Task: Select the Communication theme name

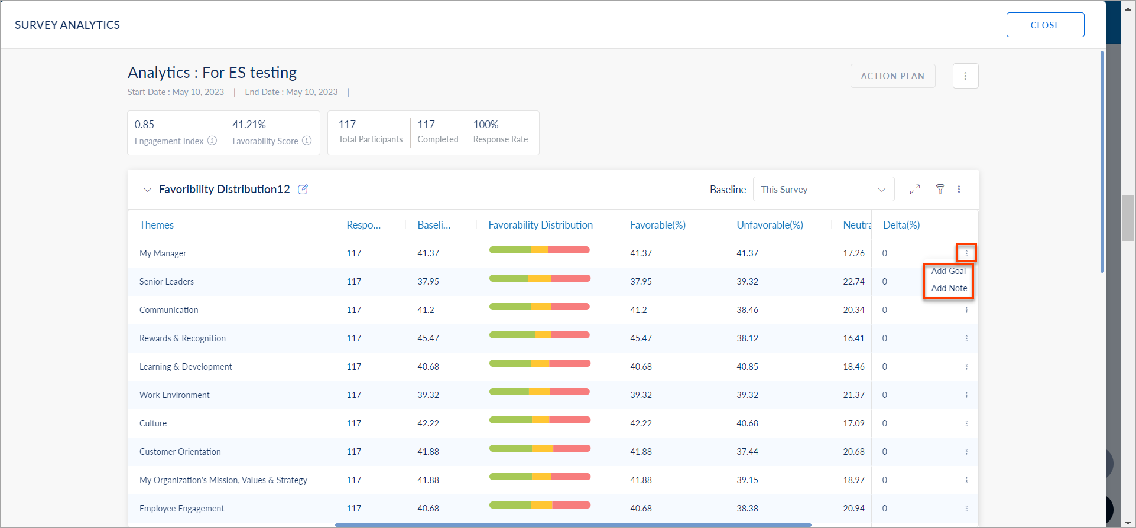Action: coord(169,310)
